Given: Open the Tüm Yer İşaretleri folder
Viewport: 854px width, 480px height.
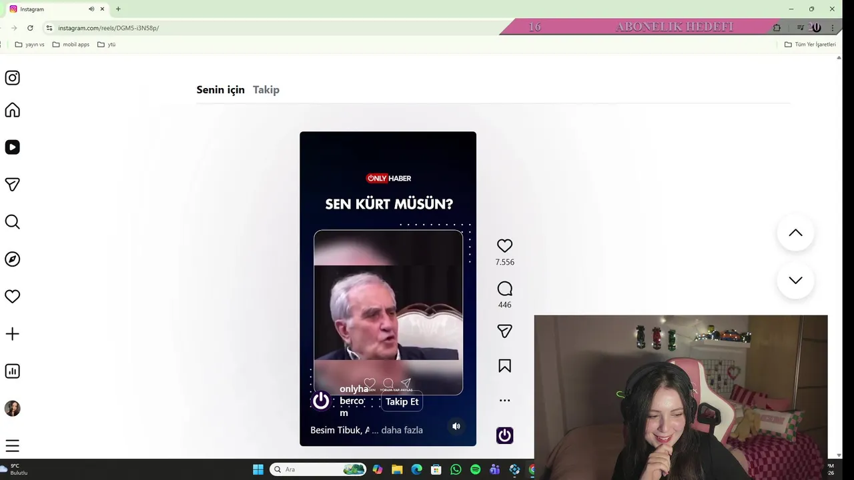Looking at the screenshot, I should 810,45.
